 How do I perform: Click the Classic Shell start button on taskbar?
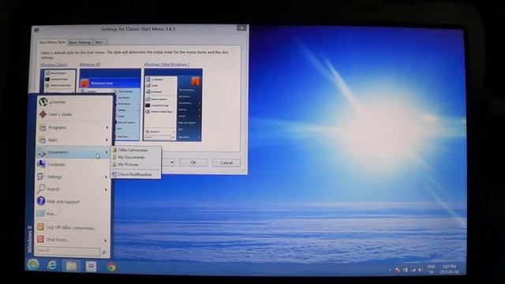point(33,265)
